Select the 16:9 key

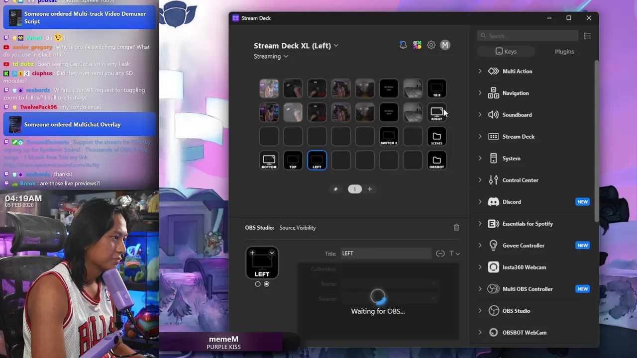(437, 89)
